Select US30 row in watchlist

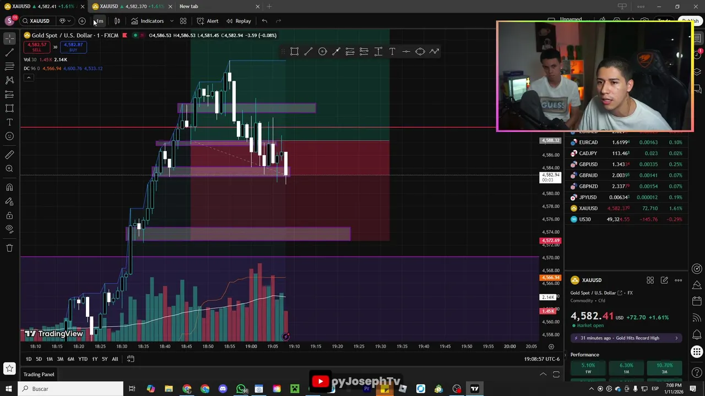[x=627, y=219]
